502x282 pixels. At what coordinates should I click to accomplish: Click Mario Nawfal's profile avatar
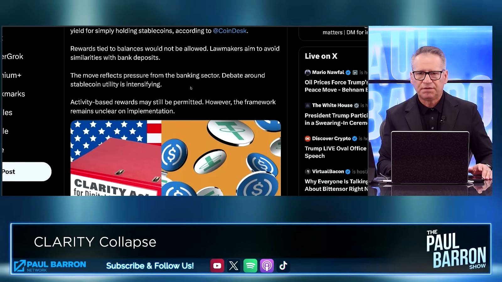click(307, 72)
